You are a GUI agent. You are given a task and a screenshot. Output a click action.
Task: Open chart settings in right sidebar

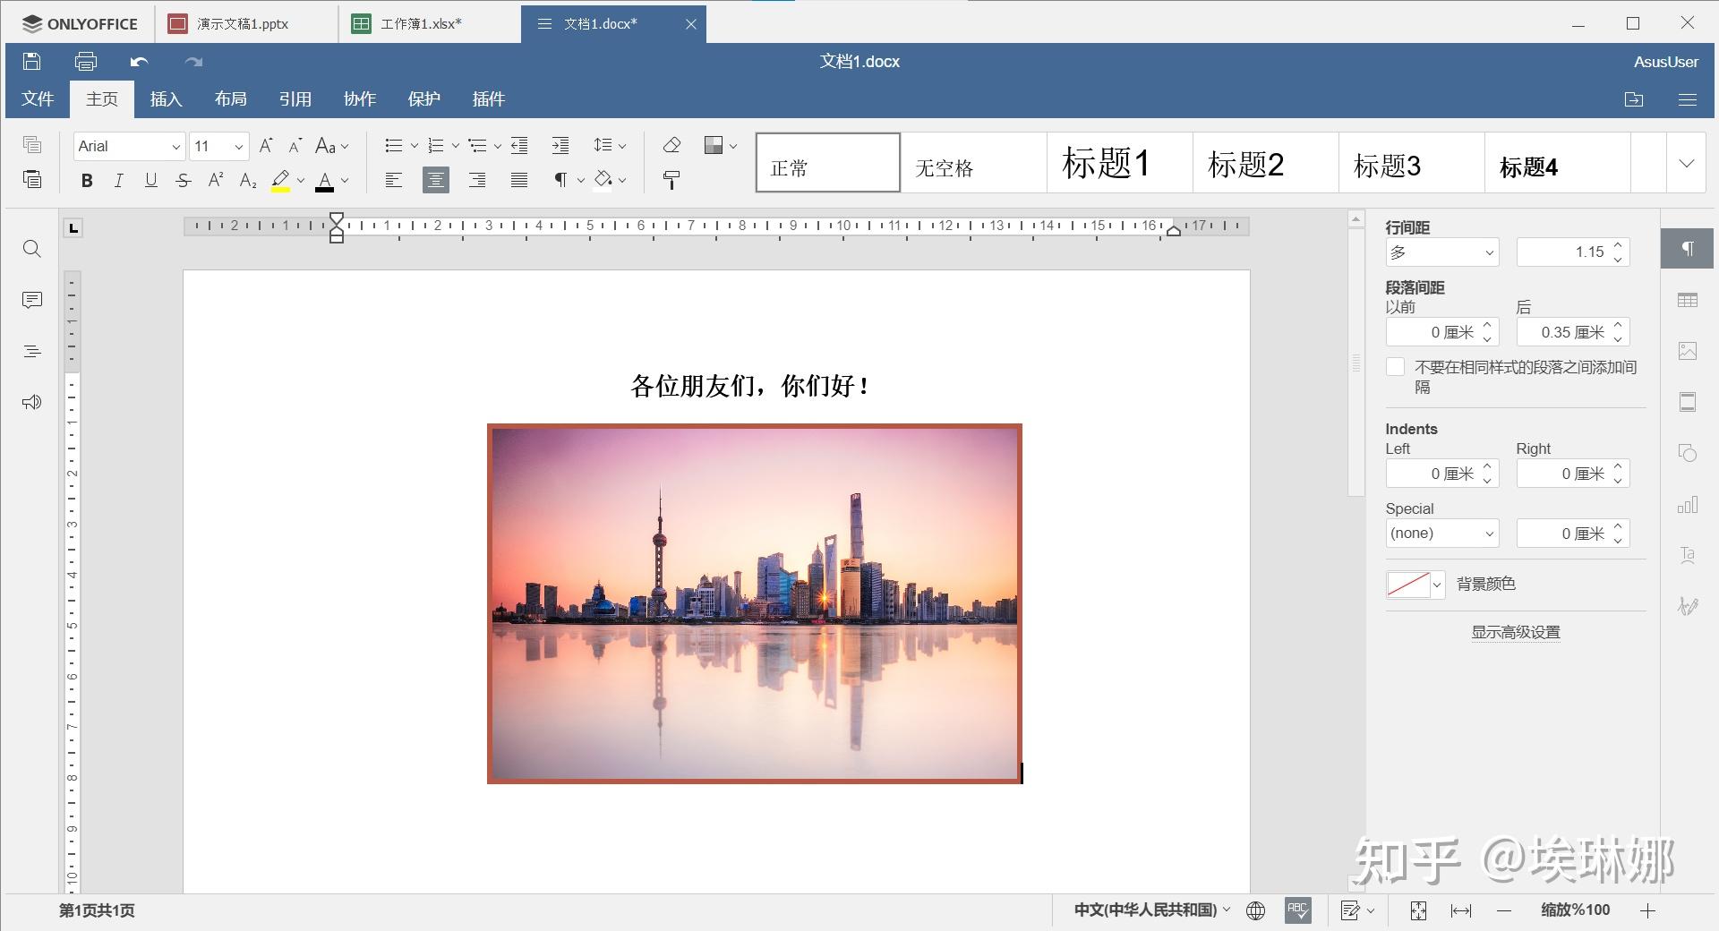(1688, 505)
